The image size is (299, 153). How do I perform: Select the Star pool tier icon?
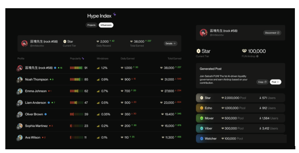pos(202,98)
